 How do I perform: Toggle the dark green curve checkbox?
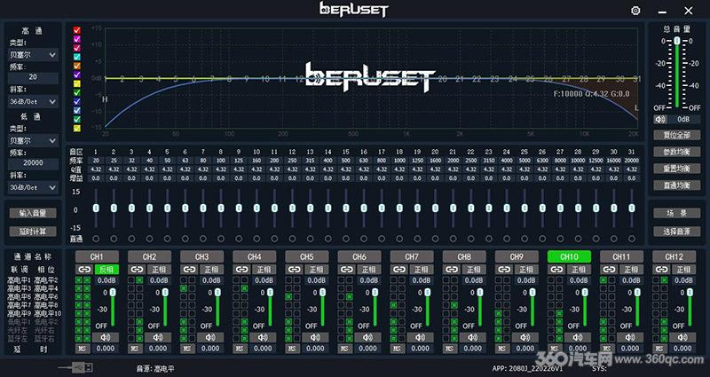77,93
